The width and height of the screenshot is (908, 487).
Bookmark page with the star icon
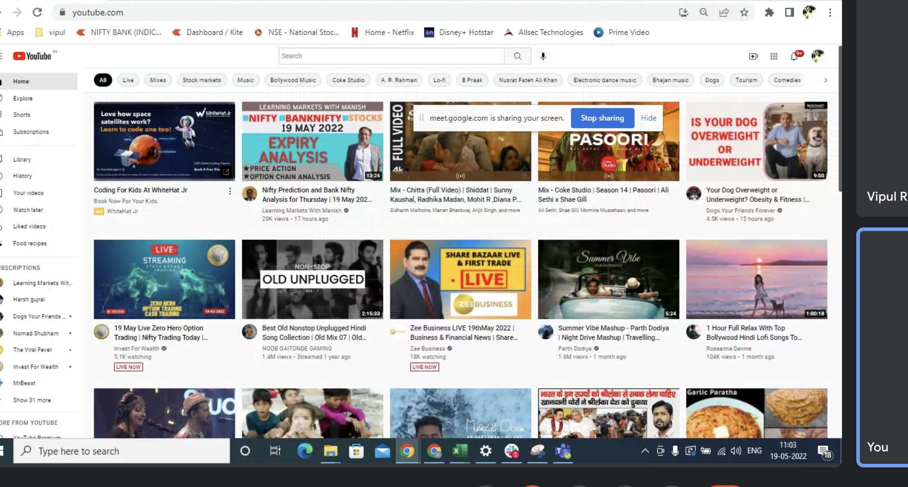pyautogui.click(x=744, y=12)
